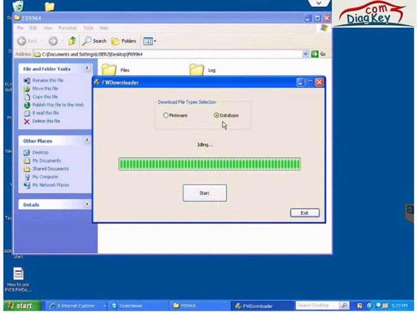Click the tray question mark icon

(x=359, y=306)
